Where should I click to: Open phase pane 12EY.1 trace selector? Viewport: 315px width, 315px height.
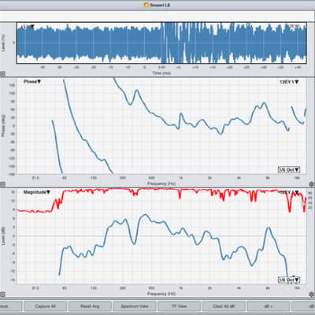click(x=289, y=82)
